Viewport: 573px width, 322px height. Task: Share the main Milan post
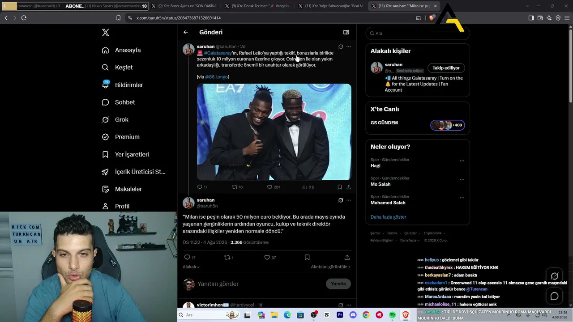click(347, 258)
